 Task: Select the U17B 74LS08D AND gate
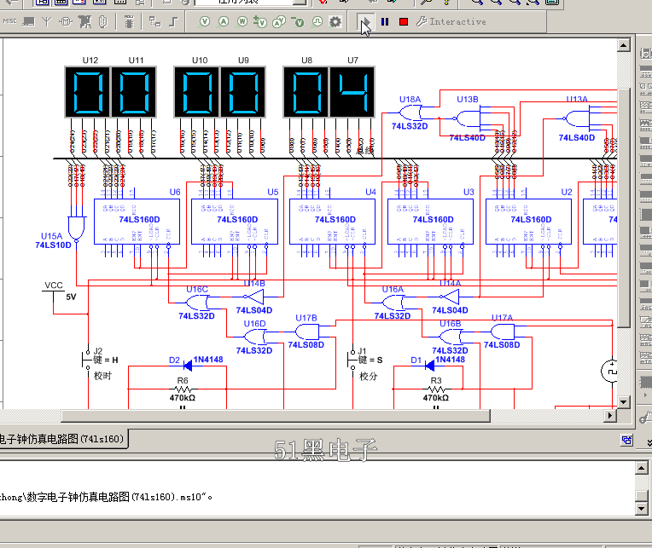click(307, 332)
